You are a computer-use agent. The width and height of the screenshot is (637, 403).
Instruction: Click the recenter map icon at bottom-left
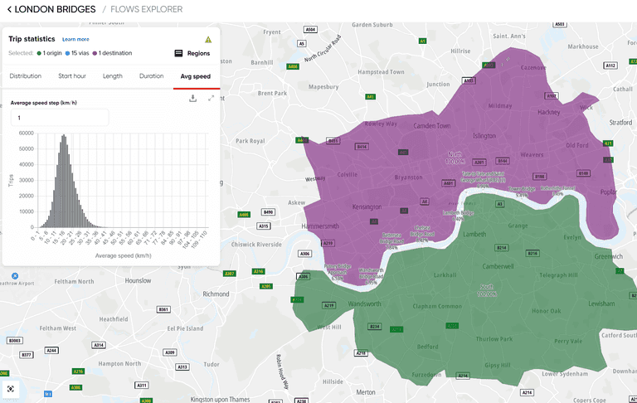coord(11,388)
